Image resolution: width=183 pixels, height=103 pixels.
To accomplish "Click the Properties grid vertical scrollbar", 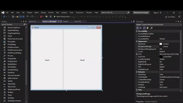I will tap(181, 43).
